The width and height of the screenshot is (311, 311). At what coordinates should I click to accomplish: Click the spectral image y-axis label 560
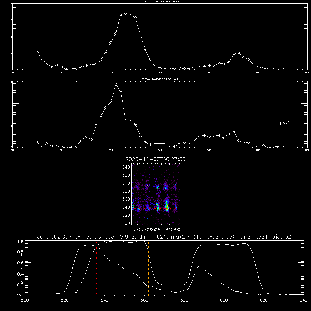coord(126,199)
